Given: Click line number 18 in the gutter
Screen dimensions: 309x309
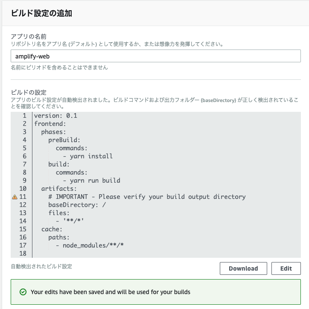Looking at the screenshot, I should pos(23,254).
